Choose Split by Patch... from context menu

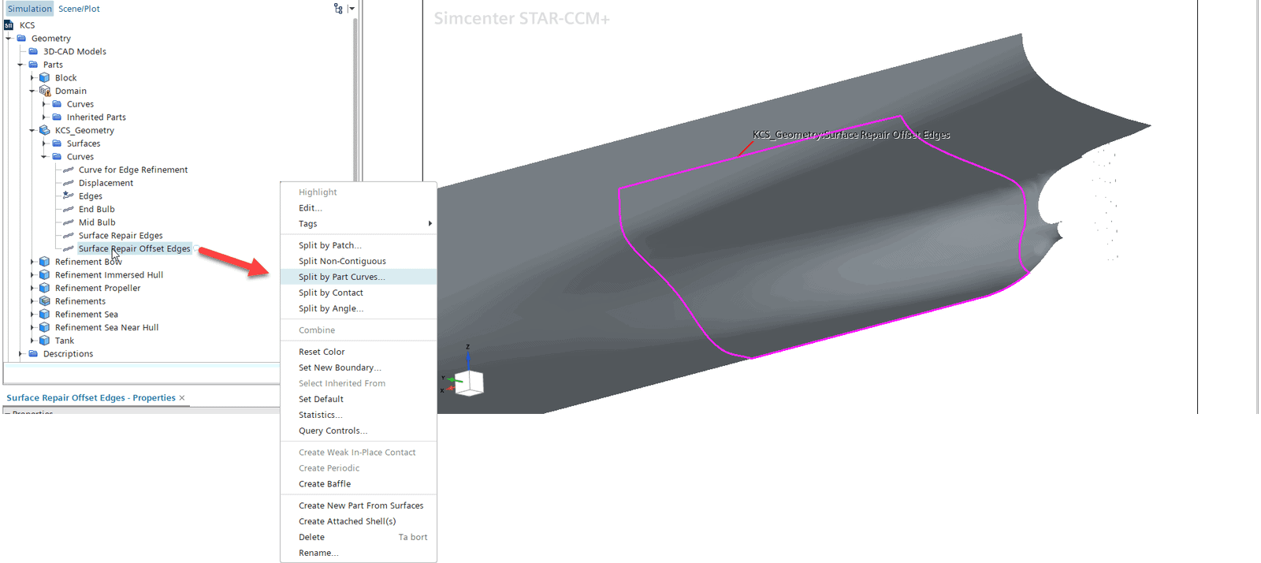coord(359,245)
